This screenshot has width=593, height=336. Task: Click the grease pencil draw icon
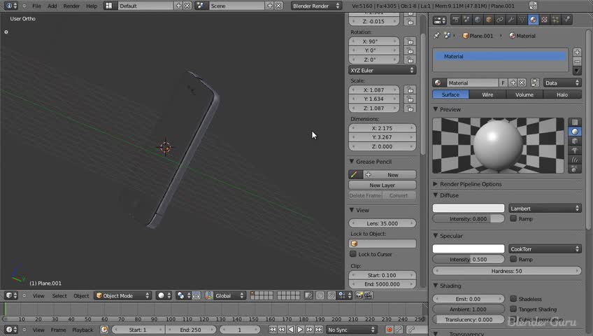tap(355, 174)
